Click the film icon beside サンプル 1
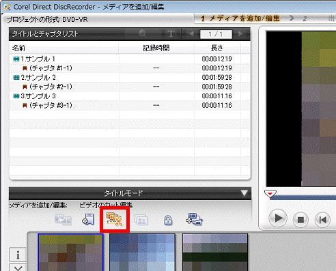336x271 pixels. [x=16, y=59]
